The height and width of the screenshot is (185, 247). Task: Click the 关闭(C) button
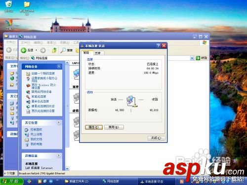pos(156,138)
